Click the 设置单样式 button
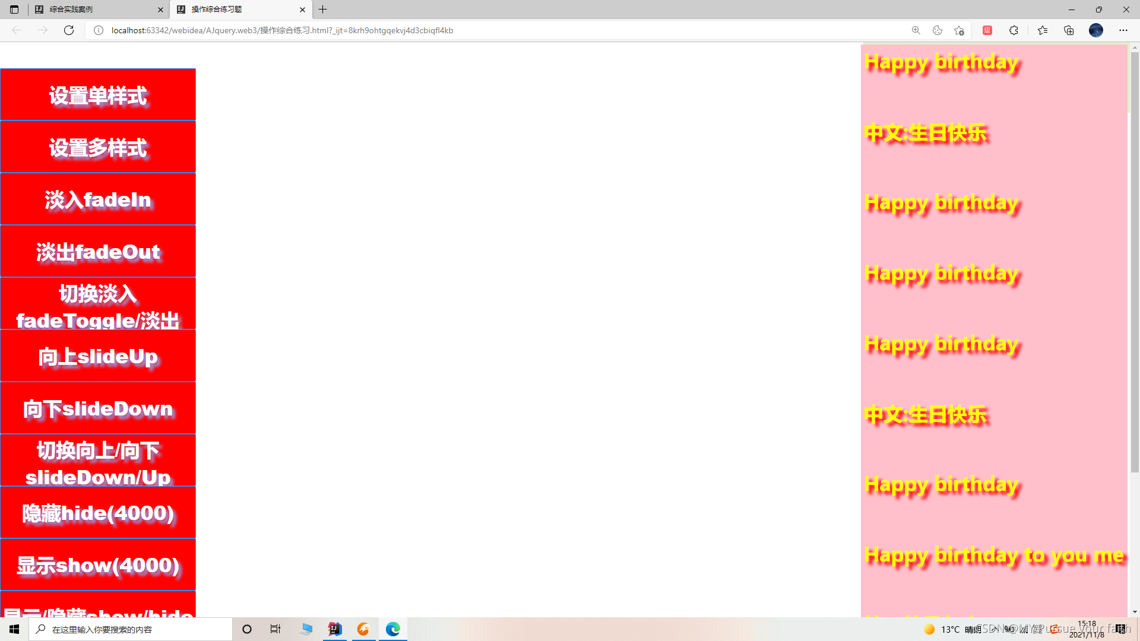Viewport: 1140px width, 641px height. pos(98,95)
